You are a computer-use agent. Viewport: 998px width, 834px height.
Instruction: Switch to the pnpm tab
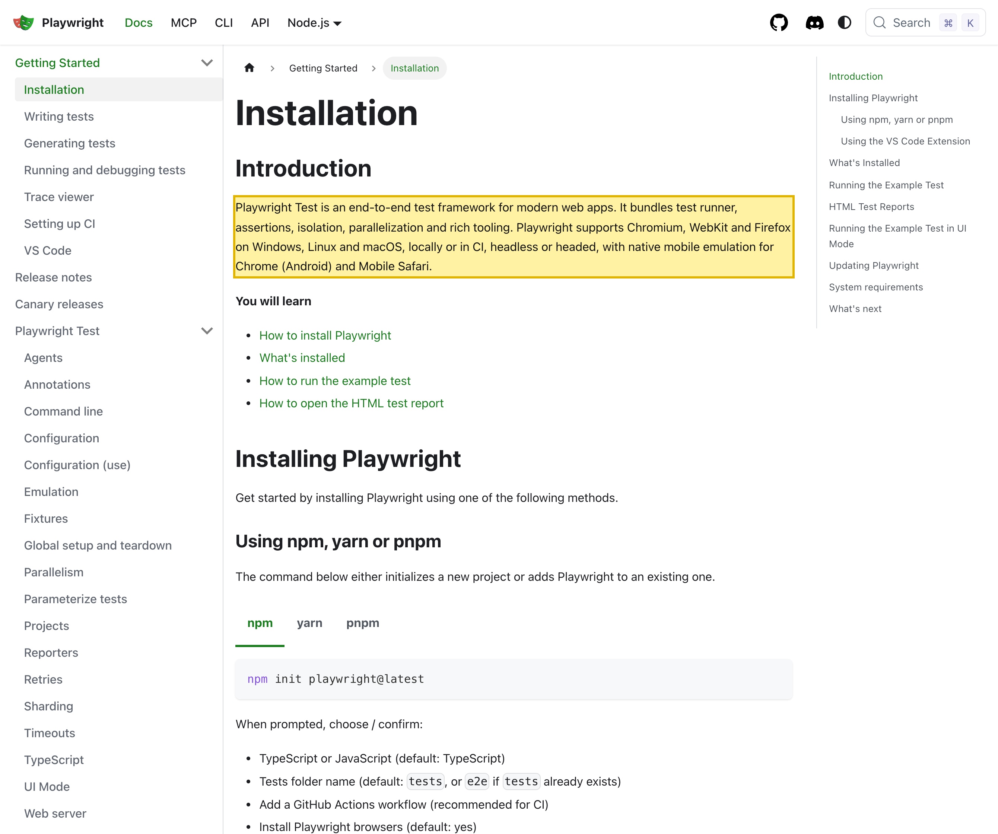[363, 623]
